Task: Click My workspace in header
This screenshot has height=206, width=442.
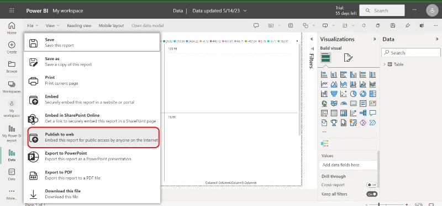Action: [68, 10]
